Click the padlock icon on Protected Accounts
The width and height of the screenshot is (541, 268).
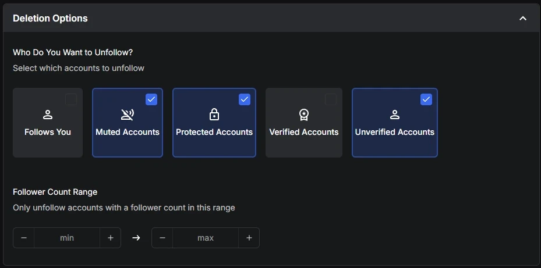(x=214, y=115)
